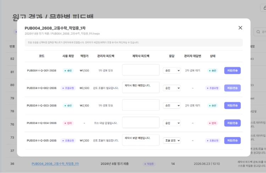Click 상태 승인 badge of Q-003 row
The image size is (266, 173).
[212, 106]
